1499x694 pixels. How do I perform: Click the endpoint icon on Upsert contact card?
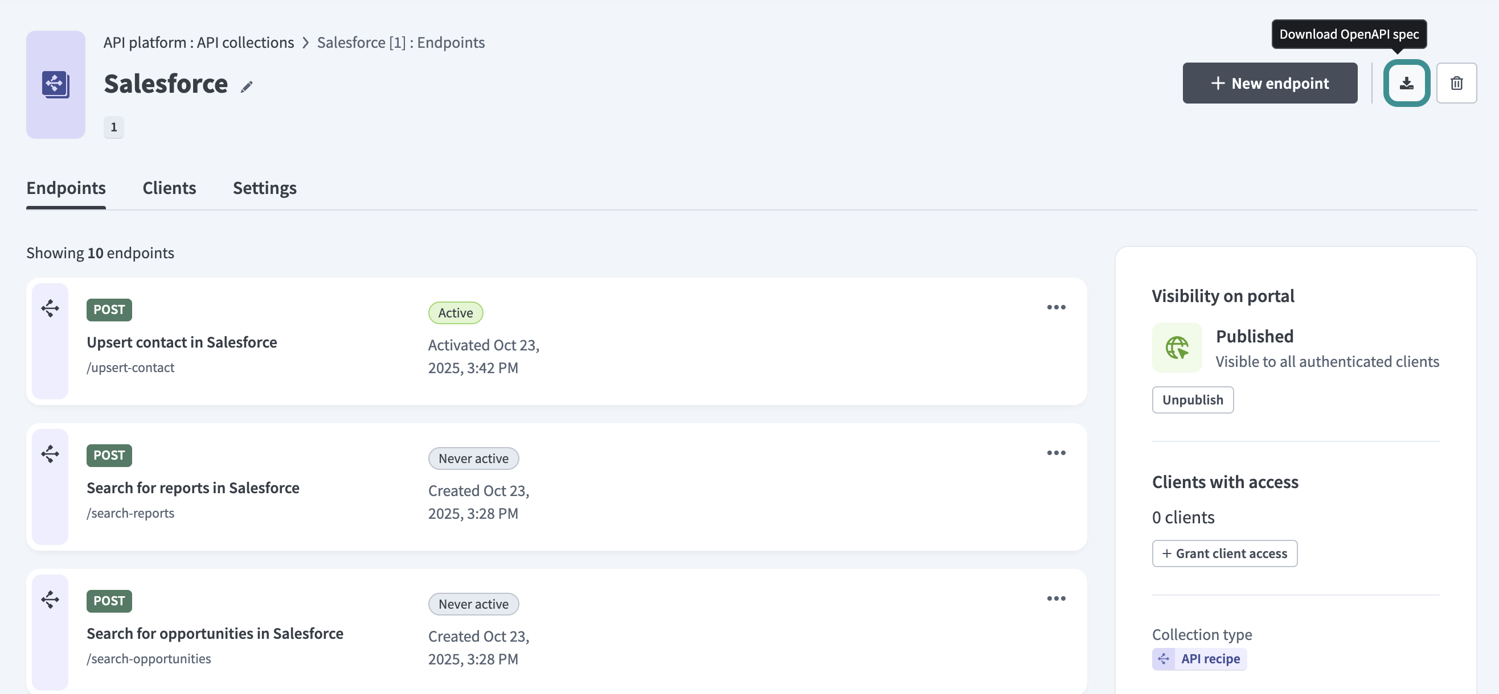point(50,308)
